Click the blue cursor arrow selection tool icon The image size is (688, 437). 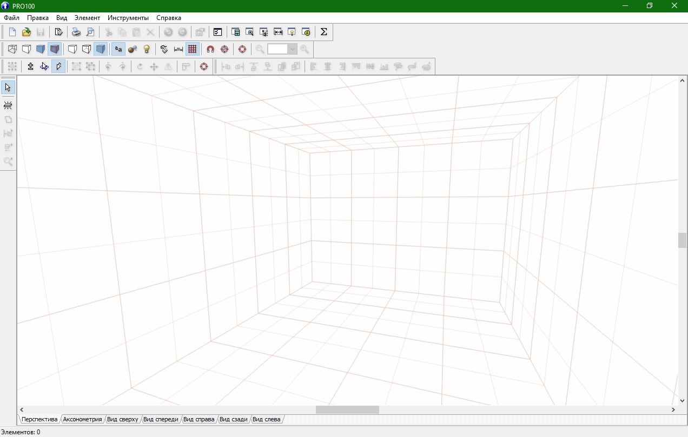[44, 66]
